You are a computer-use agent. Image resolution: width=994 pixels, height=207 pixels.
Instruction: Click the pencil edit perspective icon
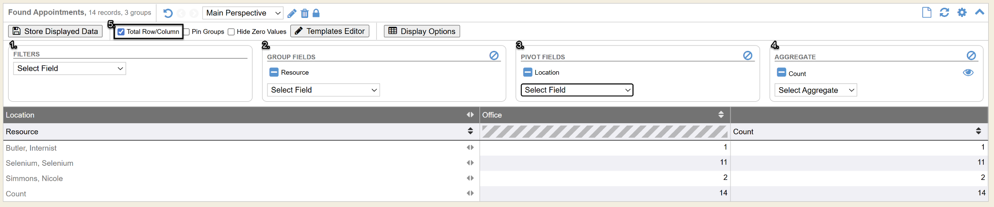pyautogui.click(x=292, y=13)
